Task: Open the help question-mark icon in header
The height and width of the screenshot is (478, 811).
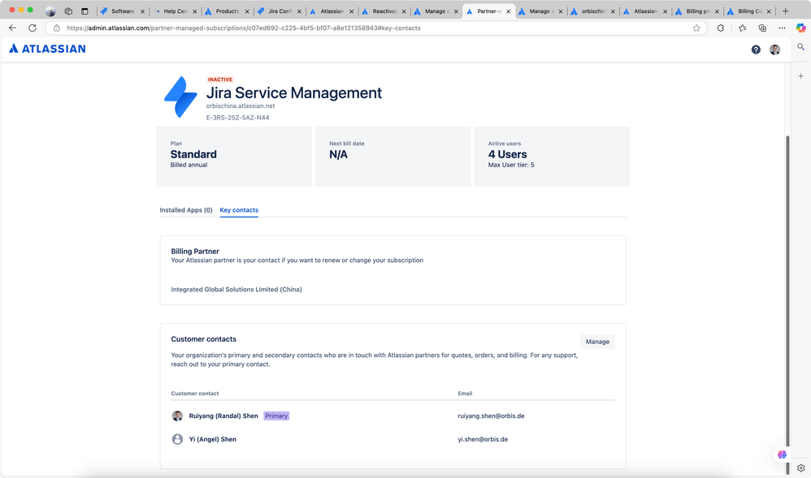Action: (x=756, y=49)
